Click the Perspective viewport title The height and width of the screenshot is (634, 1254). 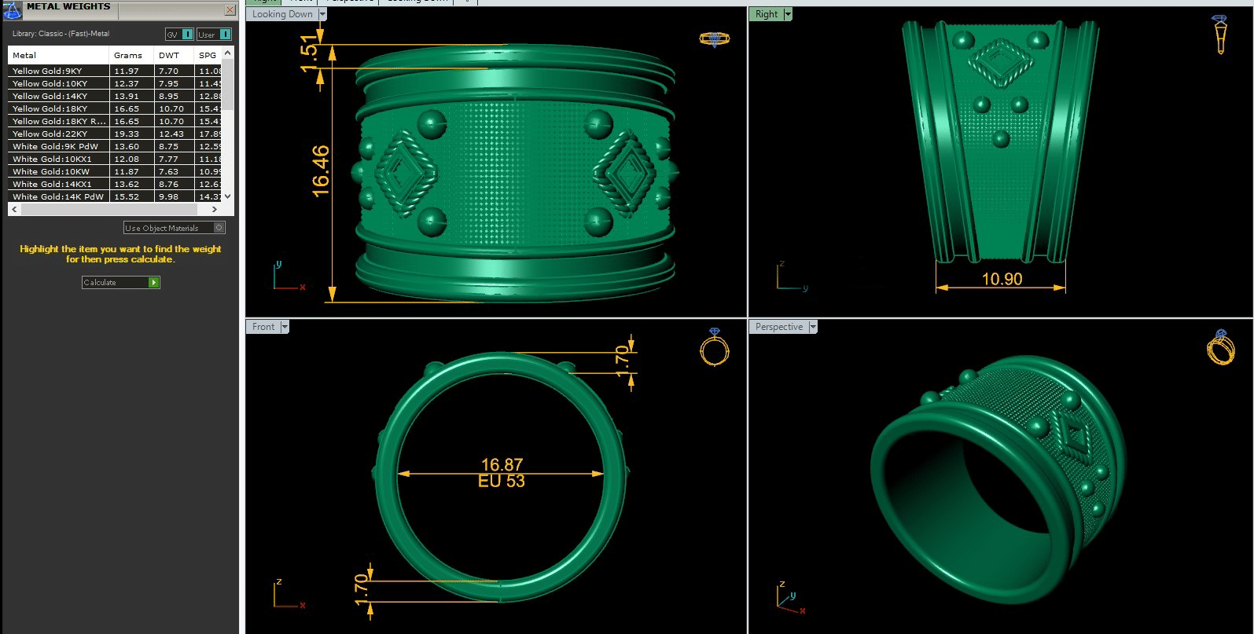click(778, 327)
